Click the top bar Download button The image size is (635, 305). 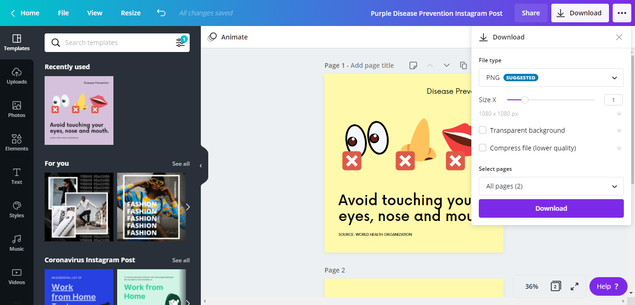coord(580,13)
